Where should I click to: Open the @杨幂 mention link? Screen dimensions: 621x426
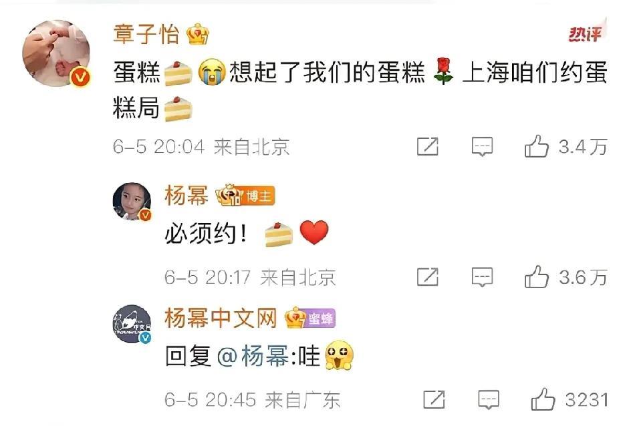click(253, 356)
